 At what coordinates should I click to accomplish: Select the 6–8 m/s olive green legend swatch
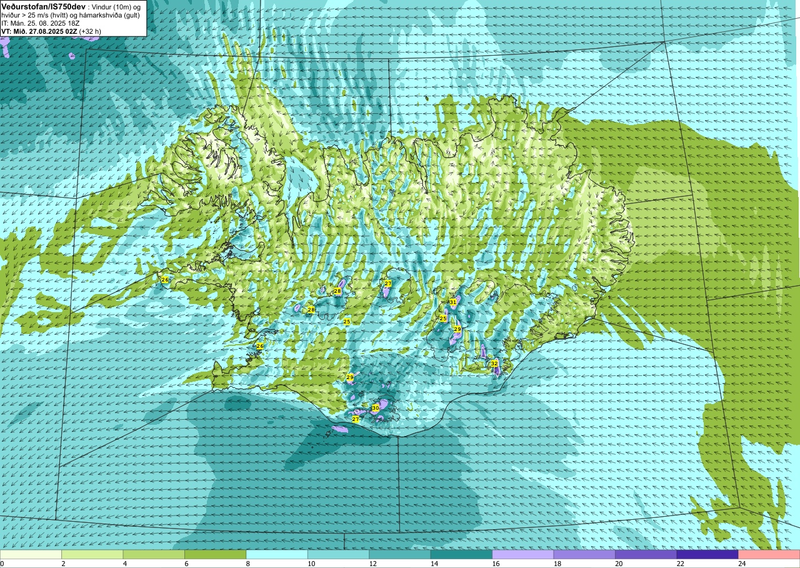click(x=215, y=555)
